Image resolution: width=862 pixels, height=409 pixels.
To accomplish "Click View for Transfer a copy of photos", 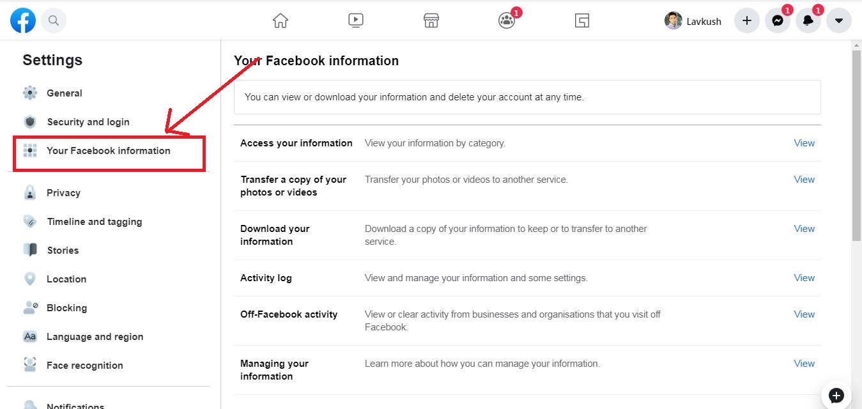I will 804,180.
